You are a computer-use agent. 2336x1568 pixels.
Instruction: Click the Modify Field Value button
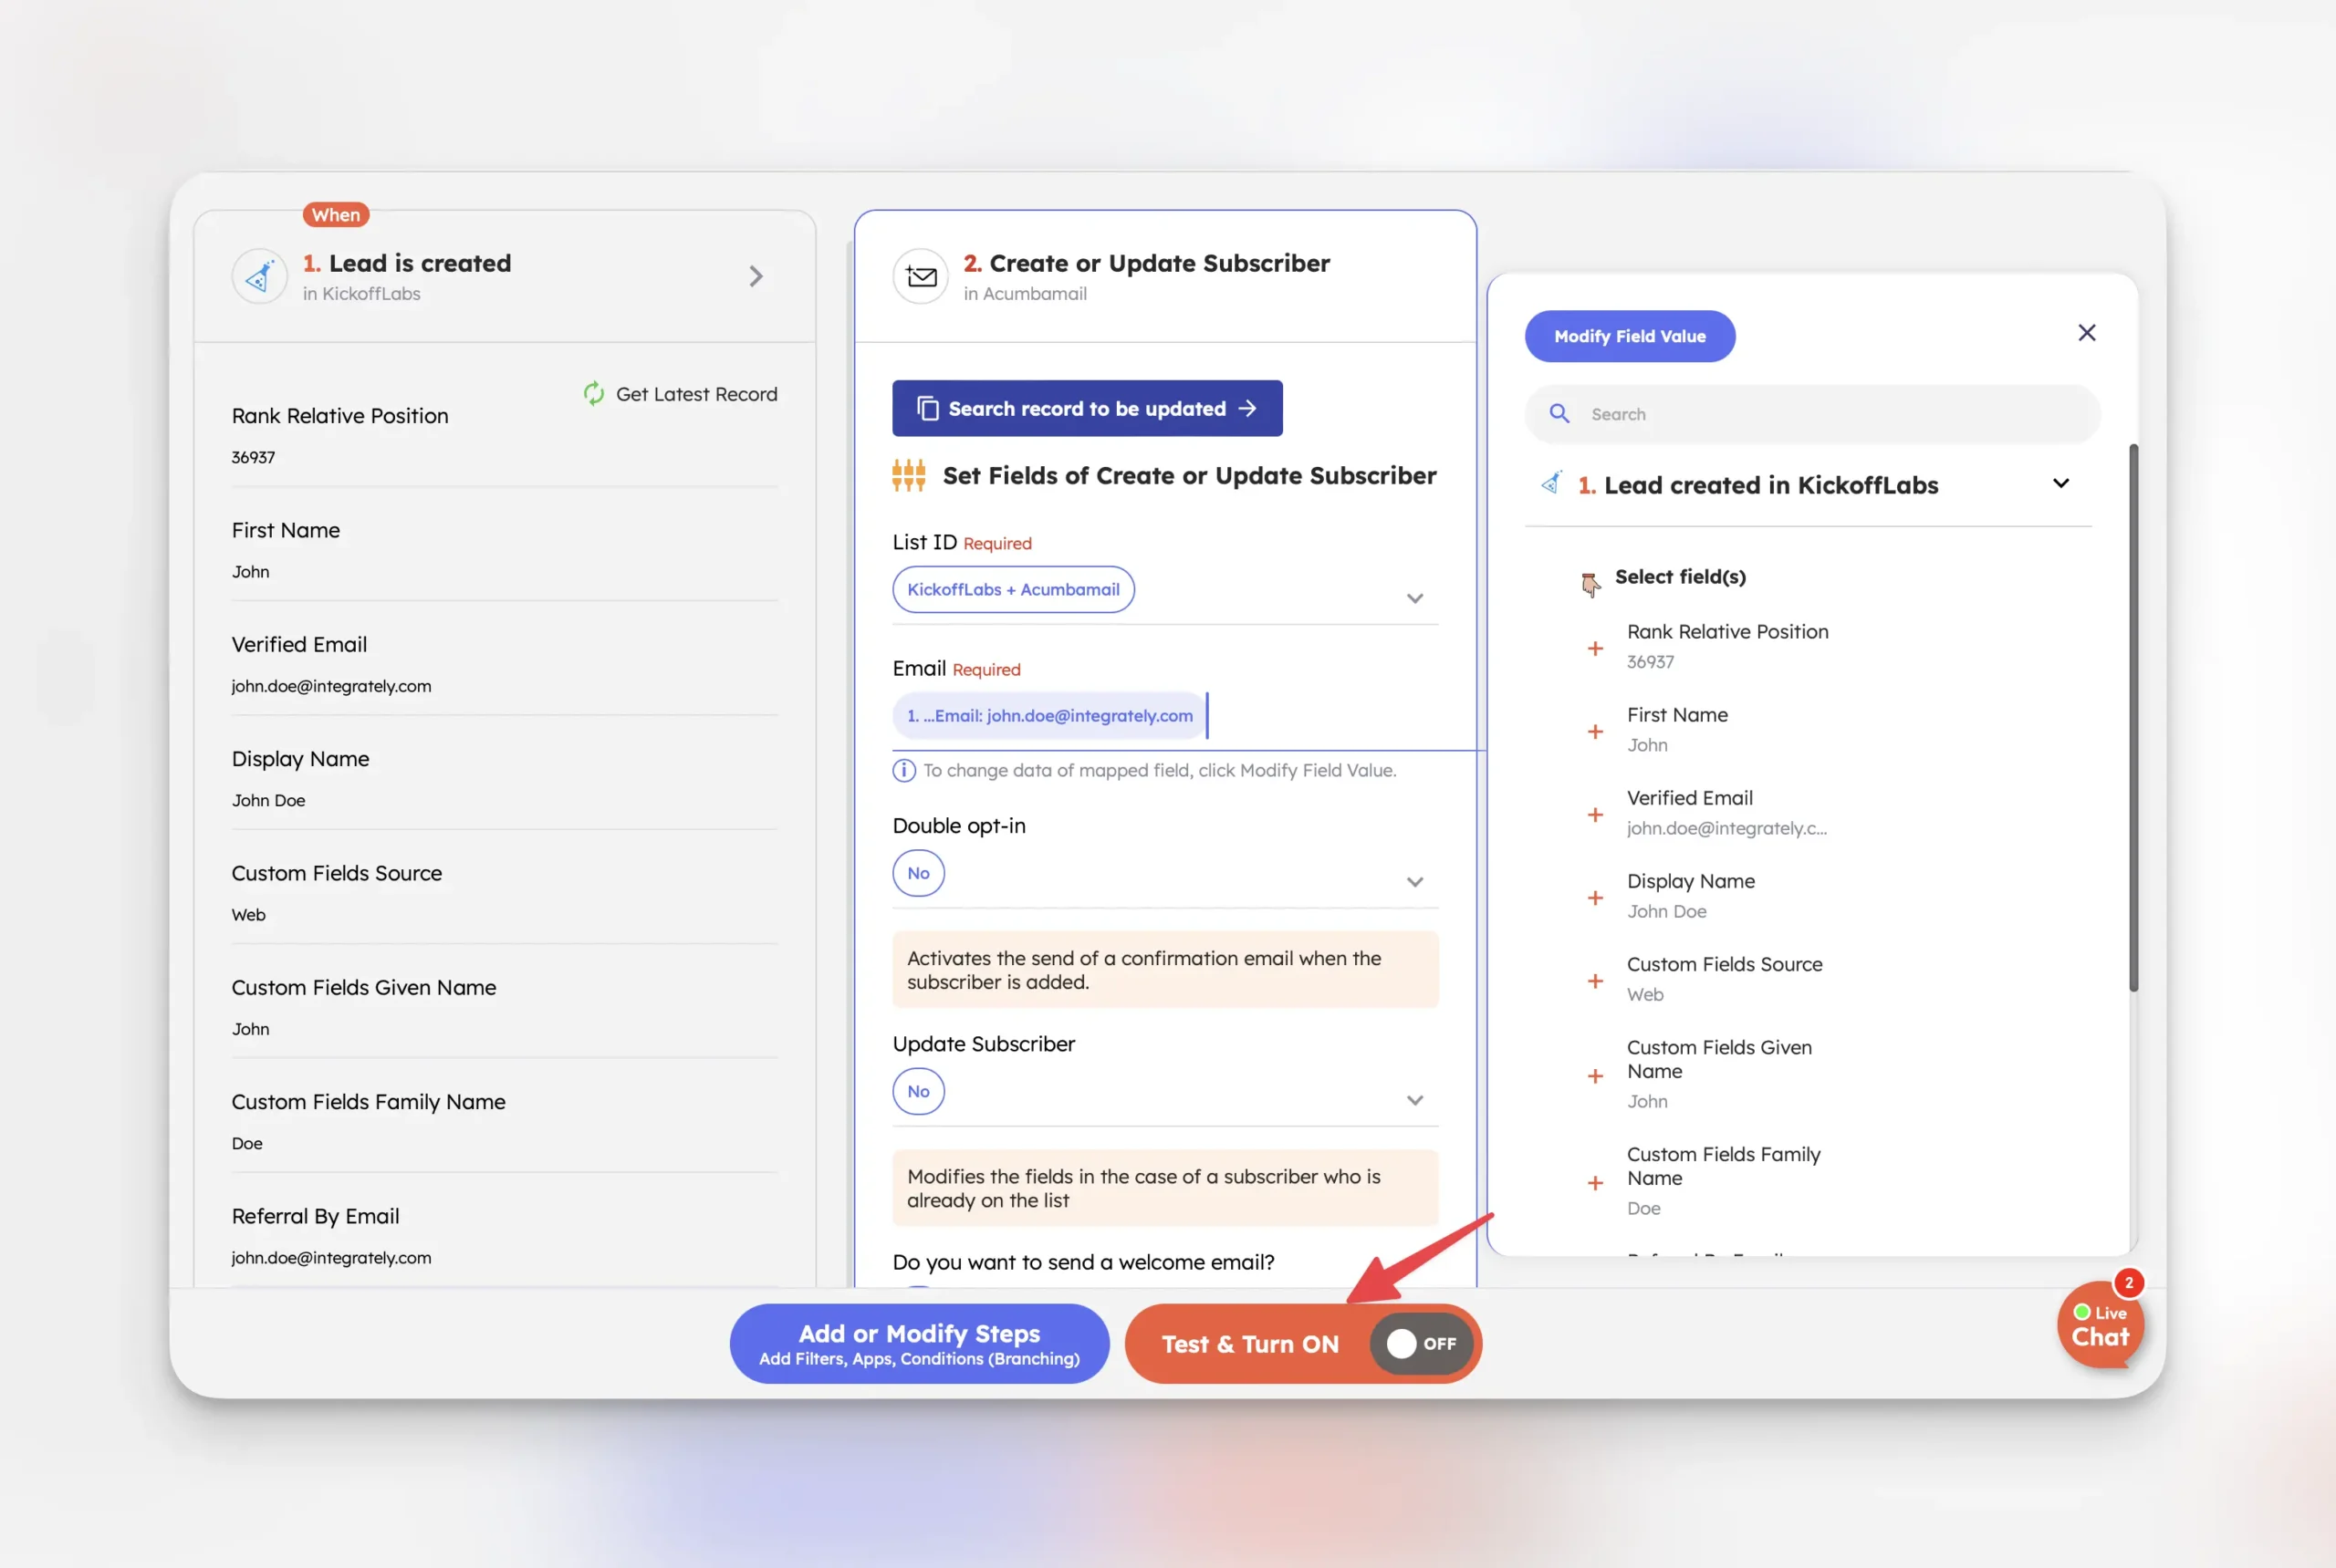pos(1630,336)
